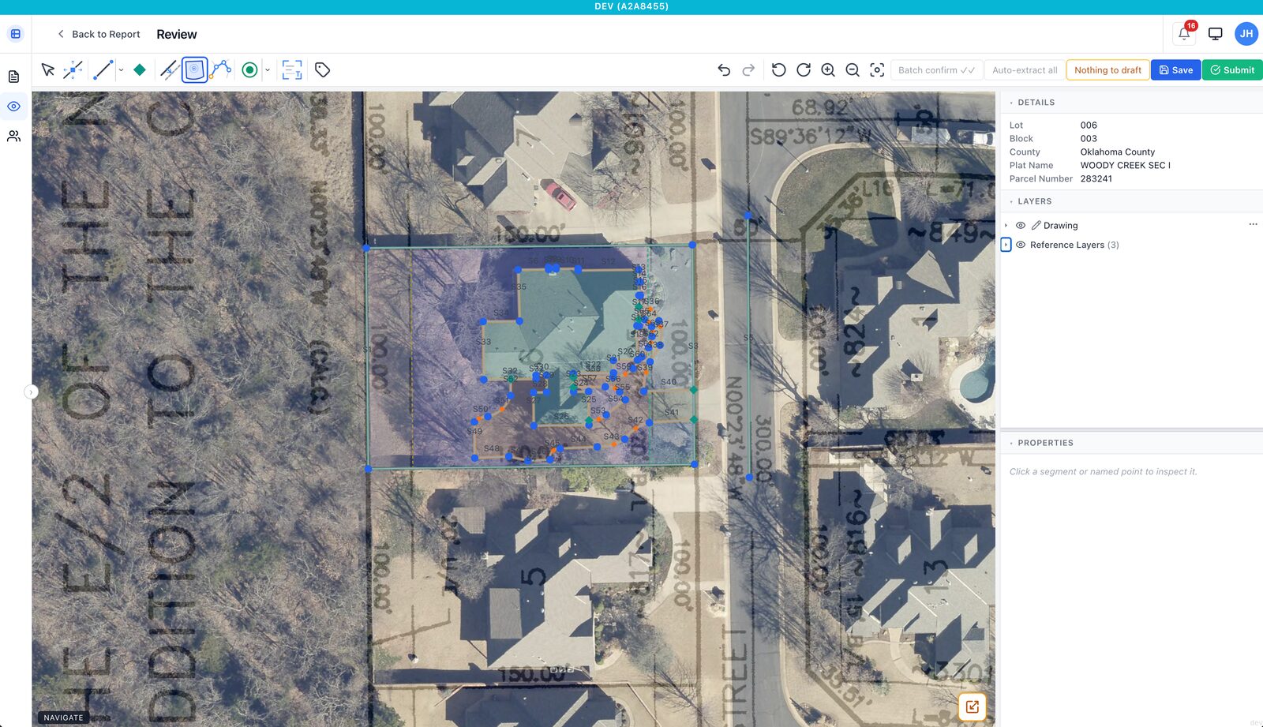This screenshot has height=727, width=1263.
Task: Toggle visibility of the Drawing layer
Action: [x=1021, y=226]
